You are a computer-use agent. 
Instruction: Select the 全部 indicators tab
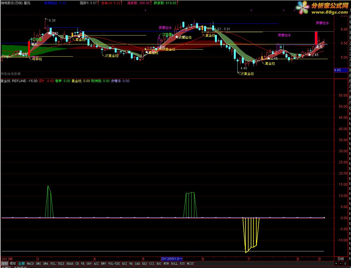21,264
